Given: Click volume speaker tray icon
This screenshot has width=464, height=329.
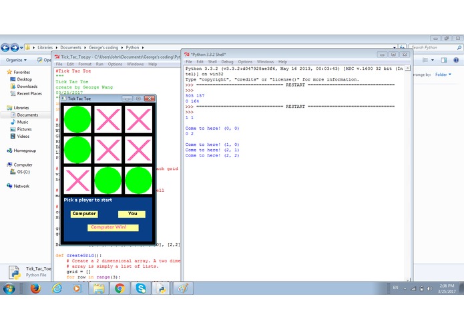Looking at the screenshot, I should coord(429,288).
